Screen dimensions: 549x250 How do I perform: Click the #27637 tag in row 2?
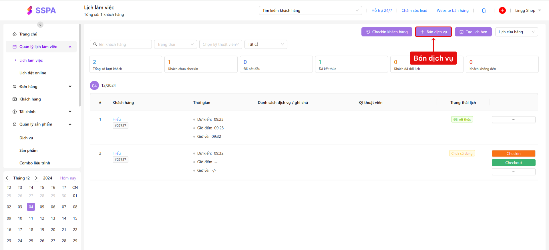(120, 160)
